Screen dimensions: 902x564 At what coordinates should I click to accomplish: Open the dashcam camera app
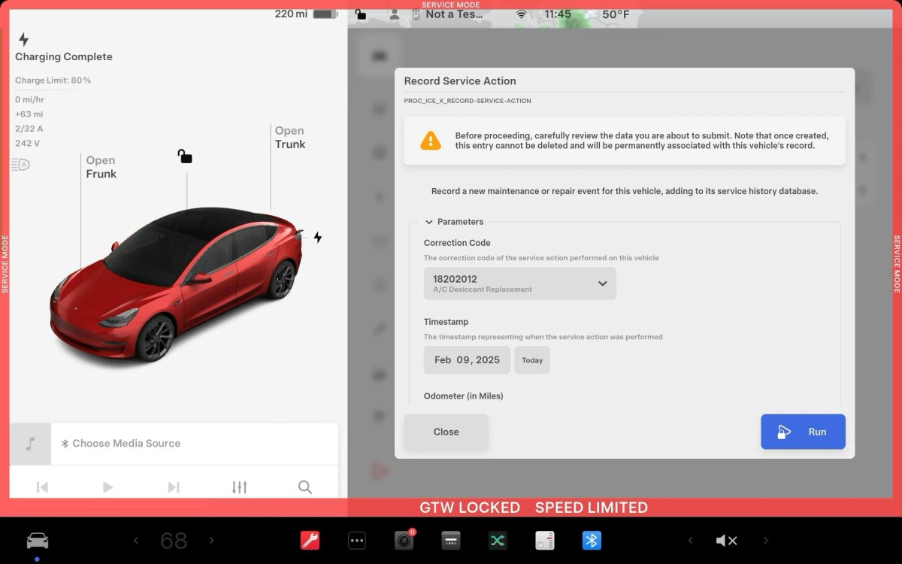point(404,540)
